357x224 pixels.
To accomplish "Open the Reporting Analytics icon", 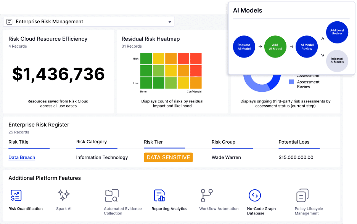I will 159,195.
